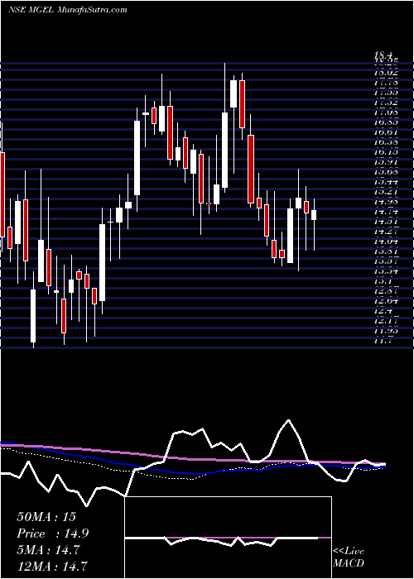
Task: Click the 15.21 price axis label
Action: (387, 192)
